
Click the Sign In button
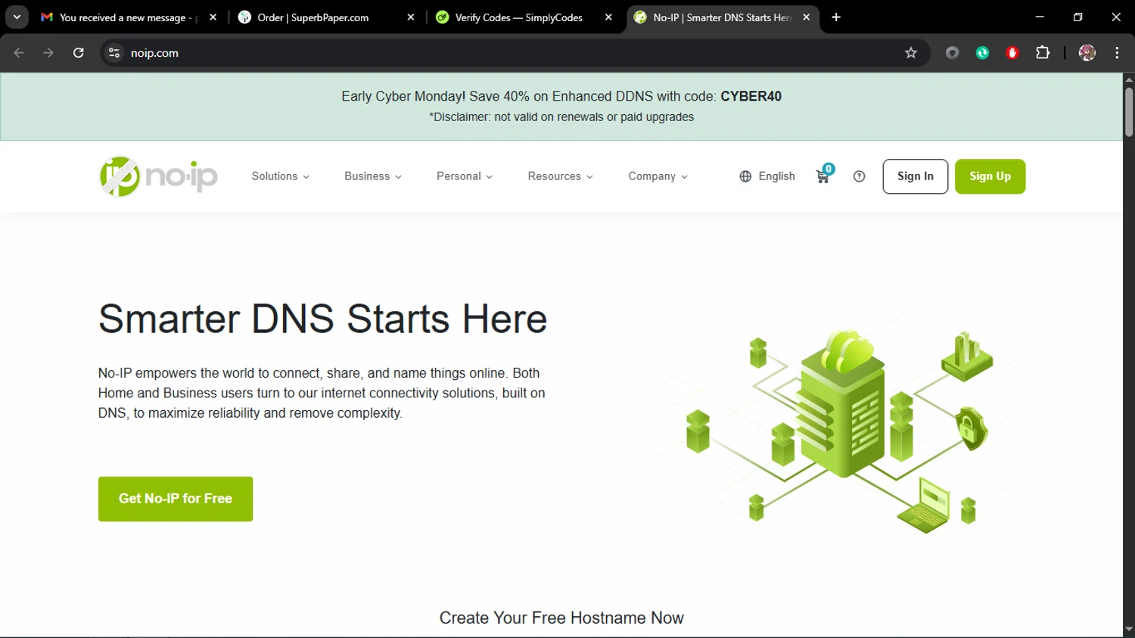tap(916, 176)
